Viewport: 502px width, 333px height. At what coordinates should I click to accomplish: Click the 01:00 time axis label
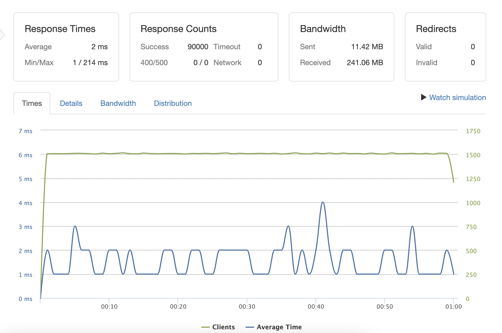click(453, 307)
